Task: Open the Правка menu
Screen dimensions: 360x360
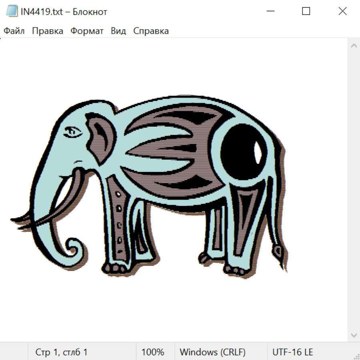Action: tap(48, 31)
